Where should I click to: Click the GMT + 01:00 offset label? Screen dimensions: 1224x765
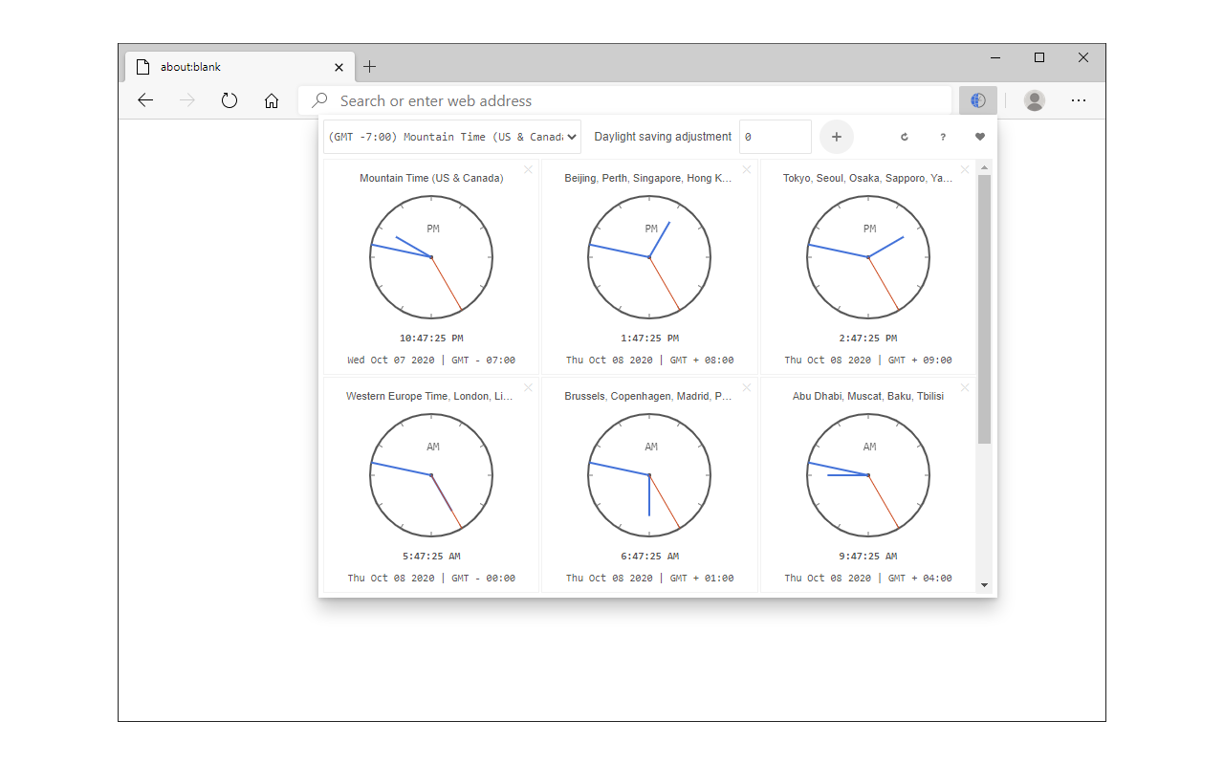pos(702,579)
